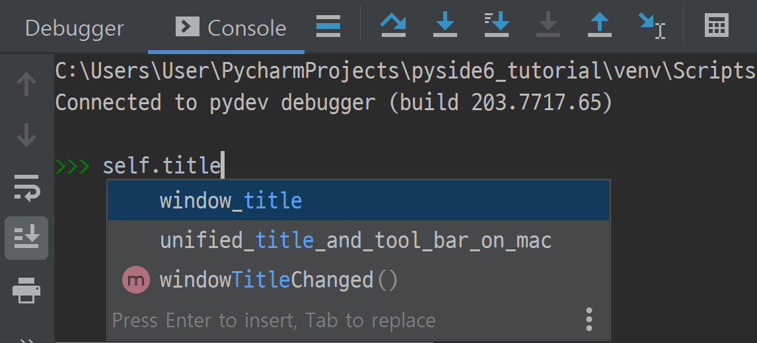Open the completion popup three-dot menu
757x343 pixels.
coord(589,319)
